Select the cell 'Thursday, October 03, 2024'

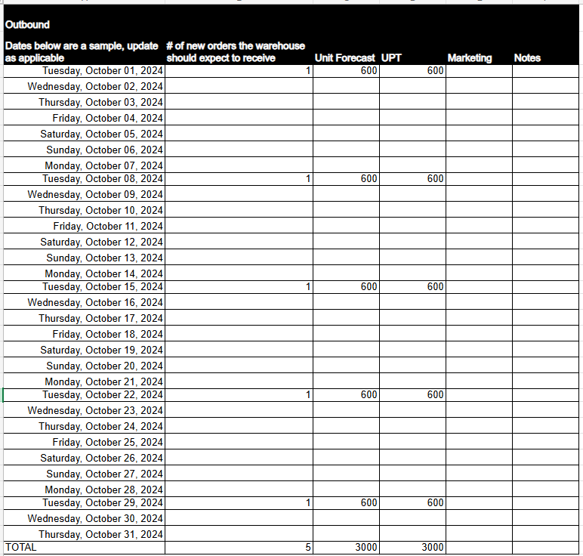click(84, 101)
